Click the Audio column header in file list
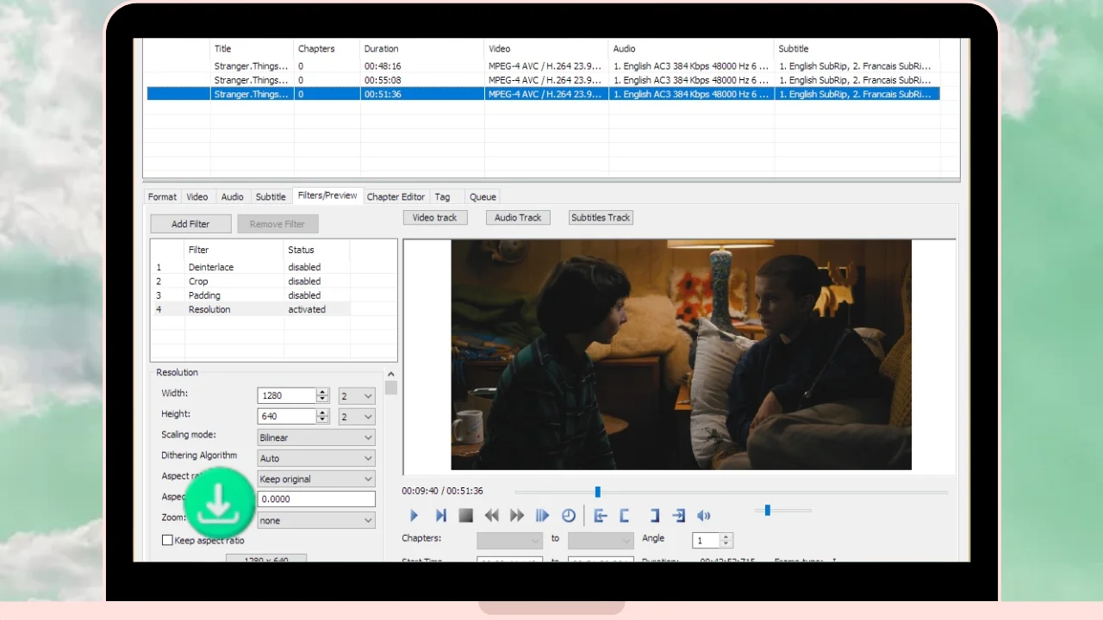The height and width of the screenshot is (620, 1103). (x=690, y=49)
